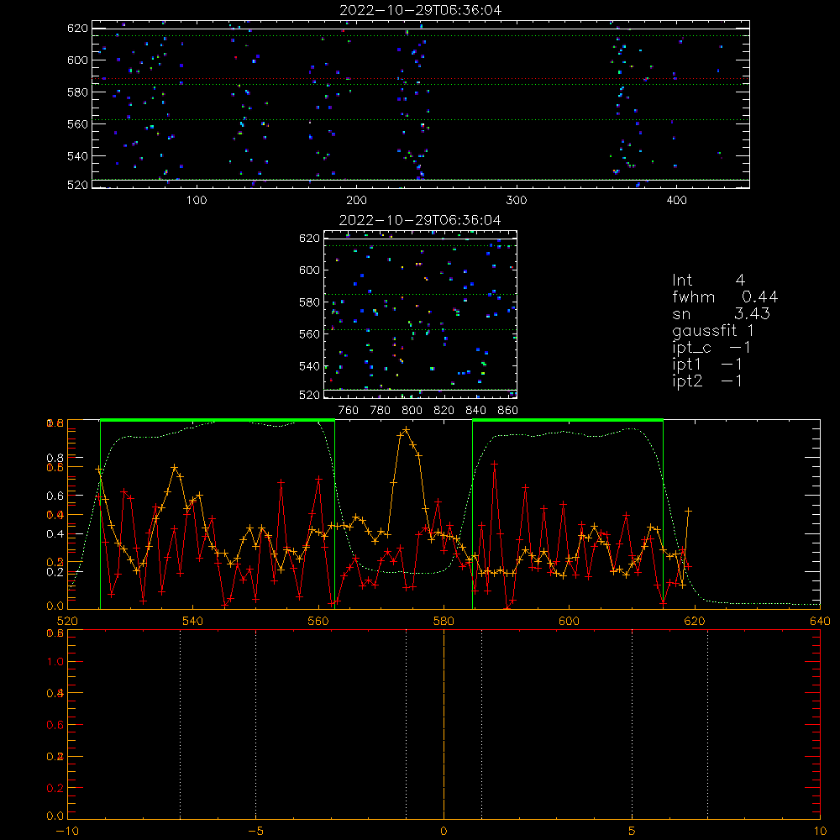Image resolution: width=840 pixels, height=840 pixels.
Task: Click the 10 label on bottom plot axis
Action: click(x=820, y=831)
